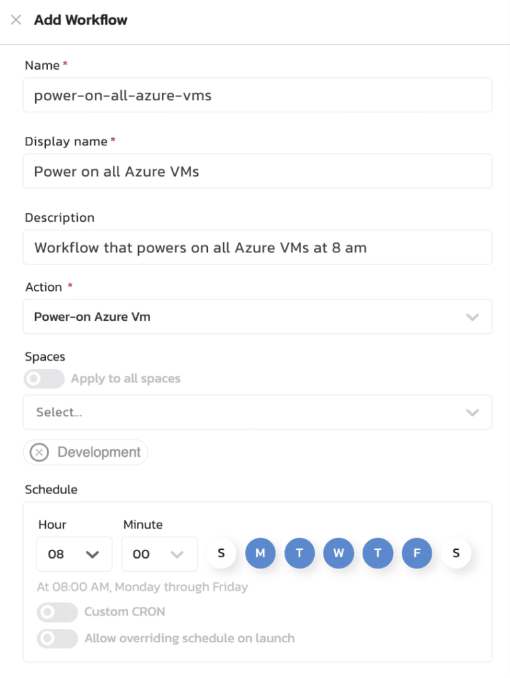Select Saturday in the schedule
Screen dimensions: 510x678
click(x=456, y=553)
